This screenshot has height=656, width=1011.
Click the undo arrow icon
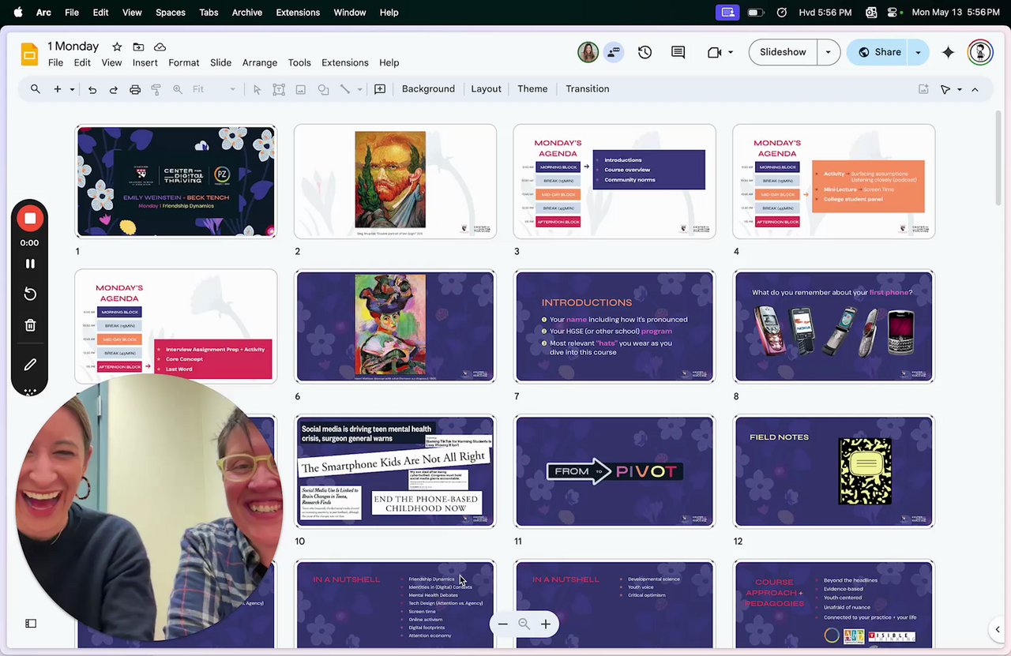pyautogui.click(x=92, y=89)
